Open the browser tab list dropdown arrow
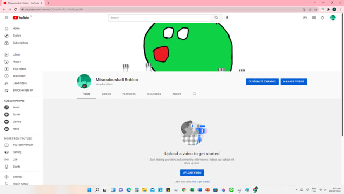 (x=316, y=3)
